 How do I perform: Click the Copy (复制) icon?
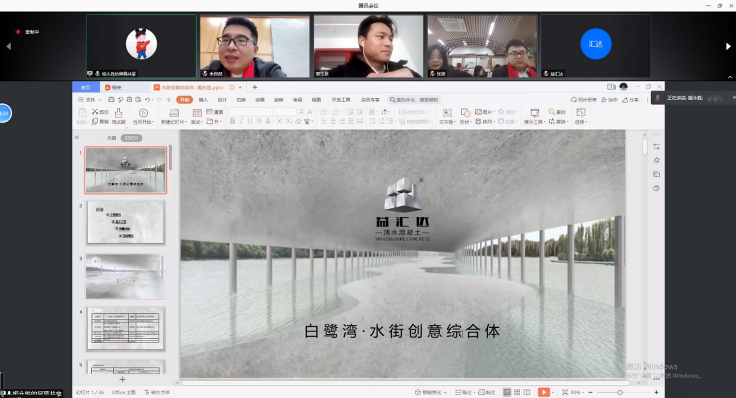95,121
